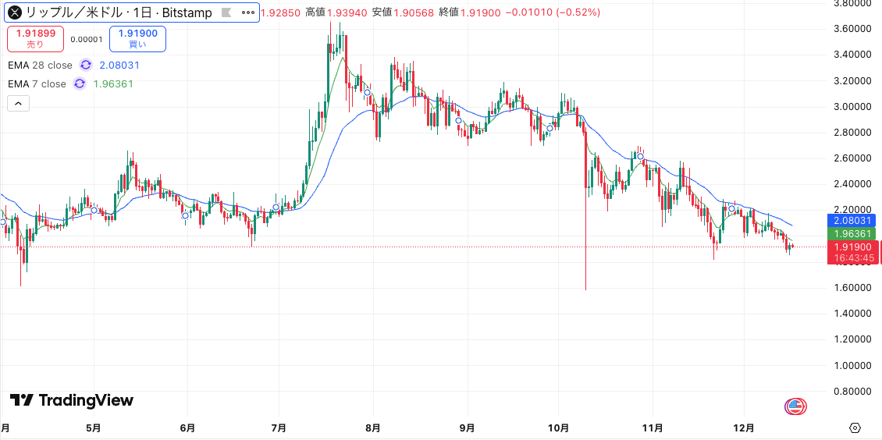Click the EMA 7 refresh icon
Image resolution: width=882 pixels, height=440 pixels.
[80, 84]
